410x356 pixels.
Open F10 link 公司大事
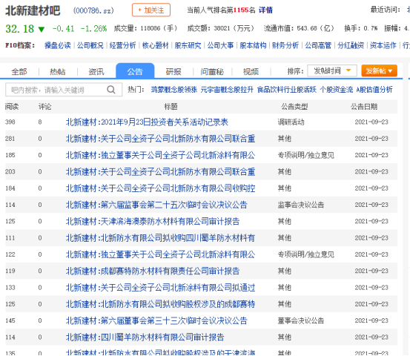tap(220, 45)
